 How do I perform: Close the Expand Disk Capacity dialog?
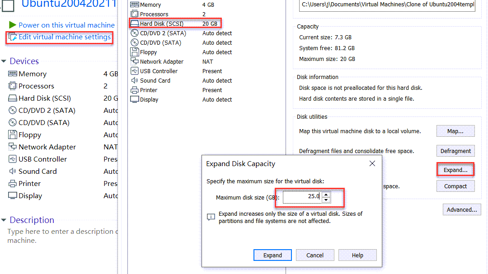pyautogui.click(x=372, y=163)
